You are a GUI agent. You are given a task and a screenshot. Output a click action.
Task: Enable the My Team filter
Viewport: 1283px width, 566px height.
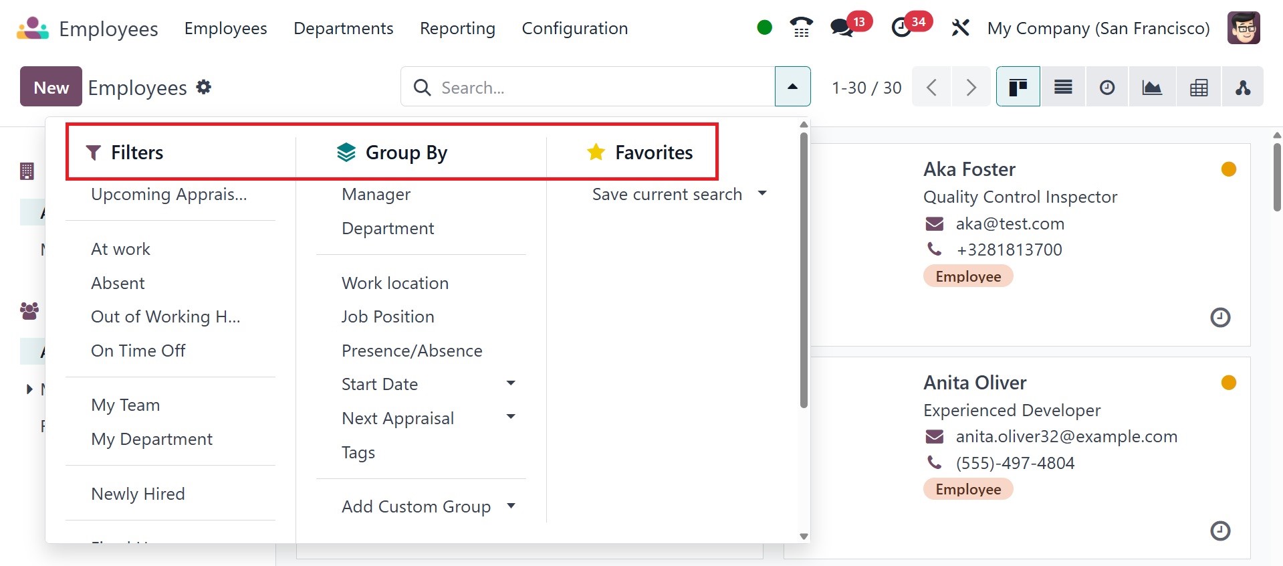pyautogui.click(x=126, y=405)
